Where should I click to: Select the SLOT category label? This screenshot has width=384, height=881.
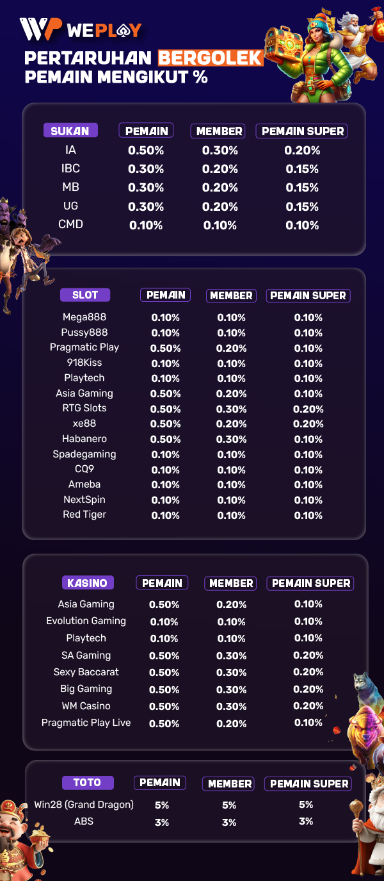point(85,295)
